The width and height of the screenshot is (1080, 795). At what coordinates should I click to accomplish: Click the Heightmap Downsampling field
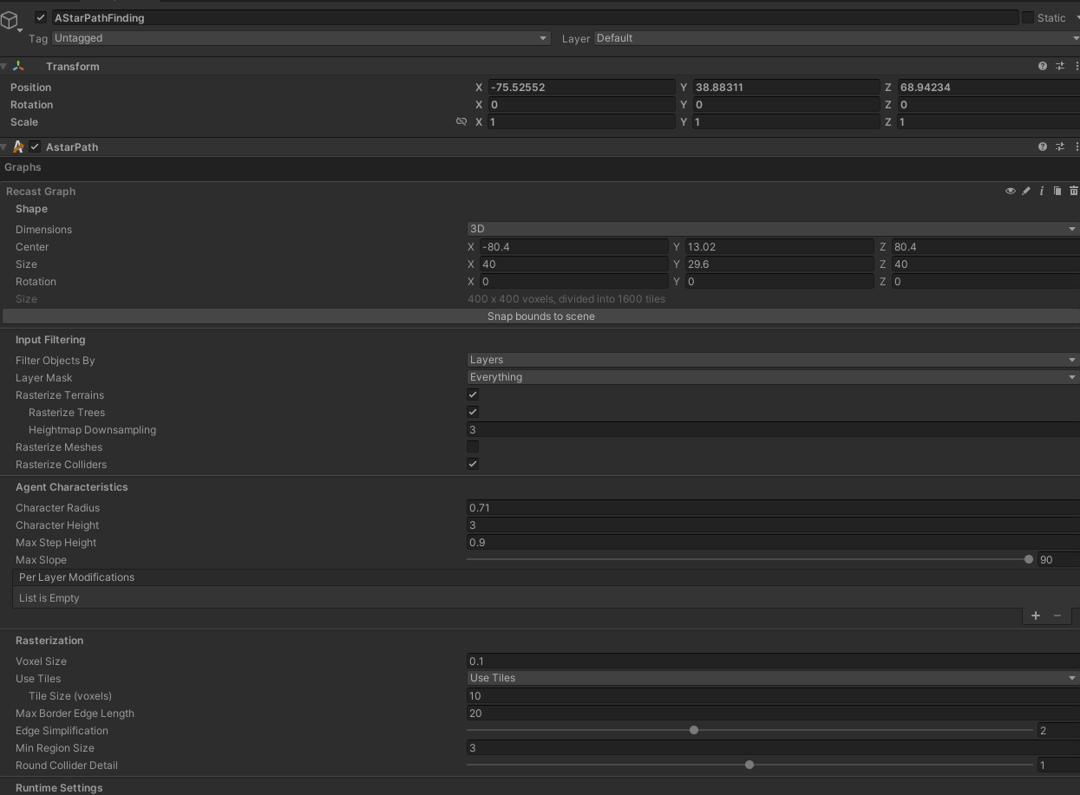[773, 430]
